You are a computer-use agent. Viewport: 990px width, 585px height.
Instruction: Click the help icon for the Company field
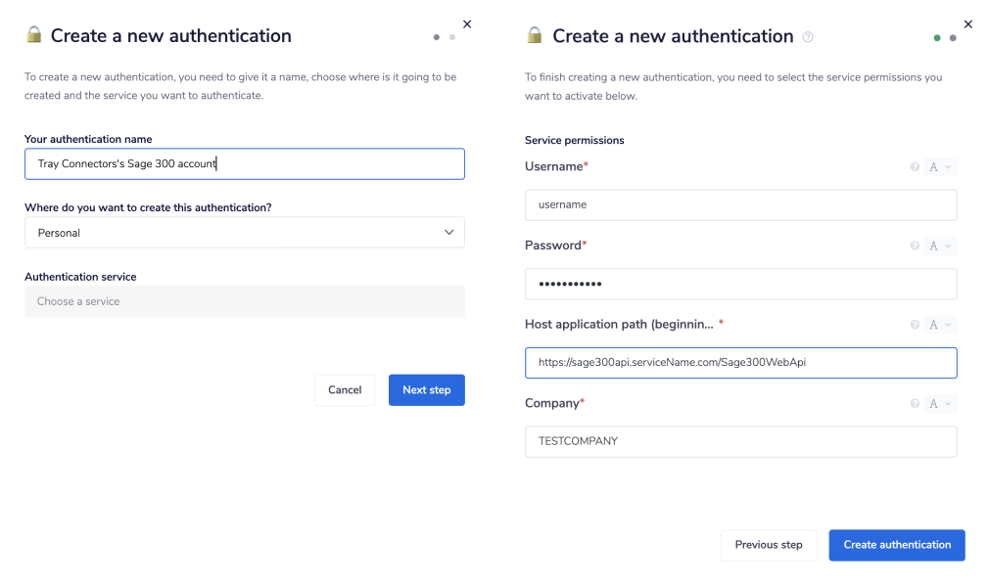coord(915,403)
